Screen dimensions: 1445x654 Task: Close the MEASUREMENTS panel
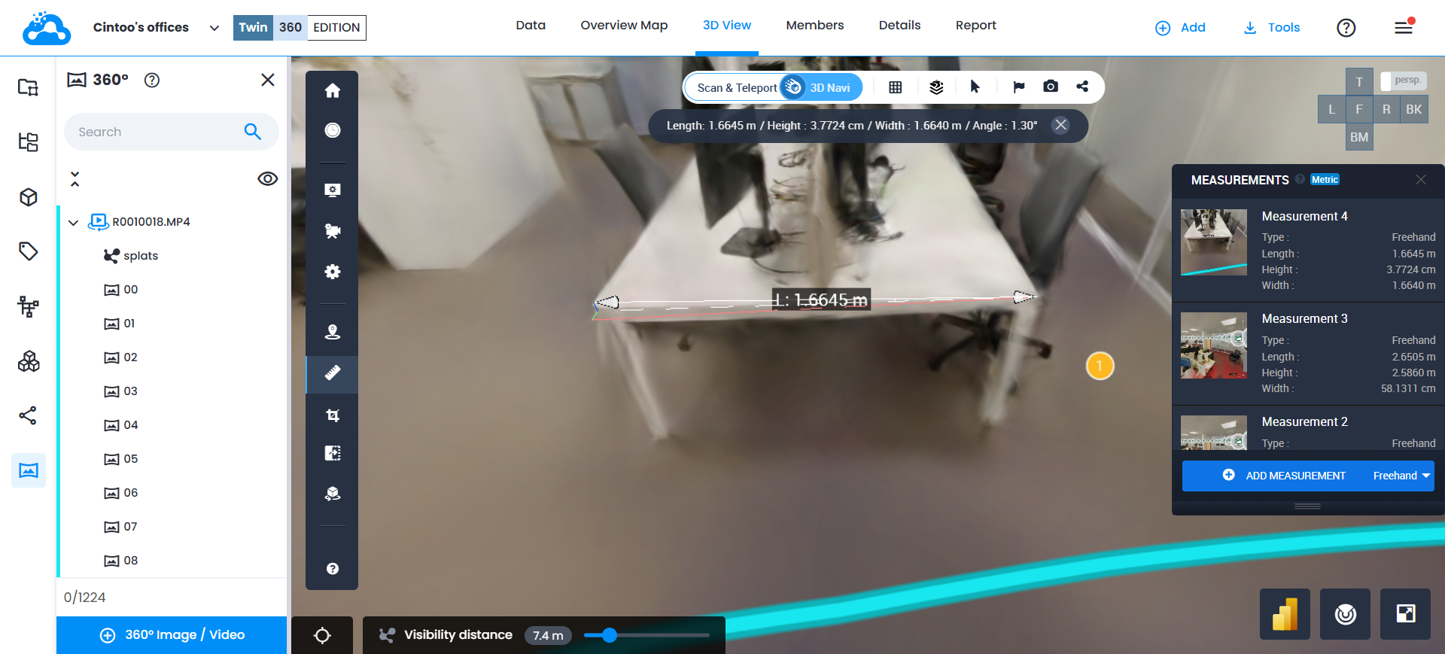[x=1421, y=180]
